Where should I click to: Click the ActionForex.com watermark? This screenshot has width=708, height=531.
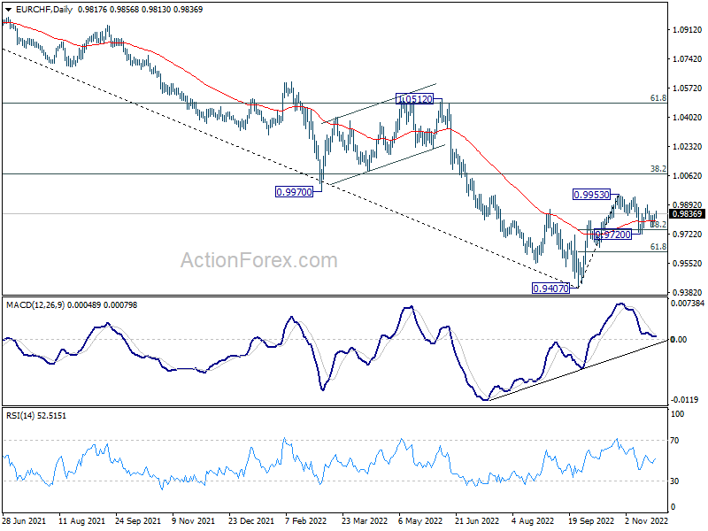click(258, 260)
